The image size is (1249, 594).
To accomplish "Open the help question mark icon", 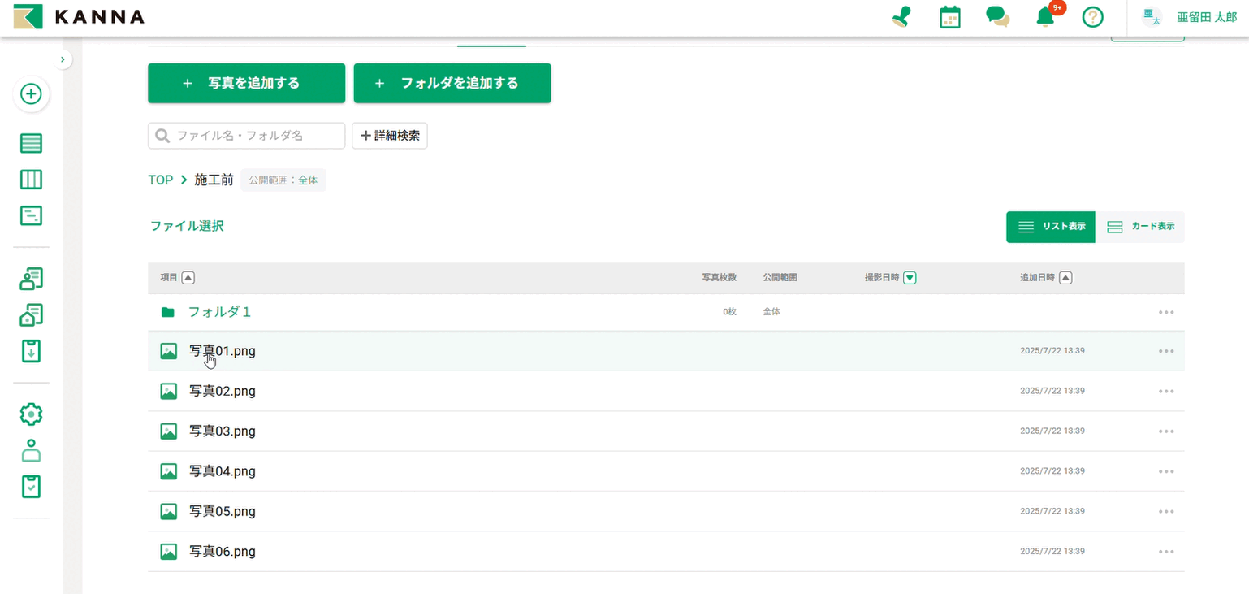I will click(x=1093, y=17).
